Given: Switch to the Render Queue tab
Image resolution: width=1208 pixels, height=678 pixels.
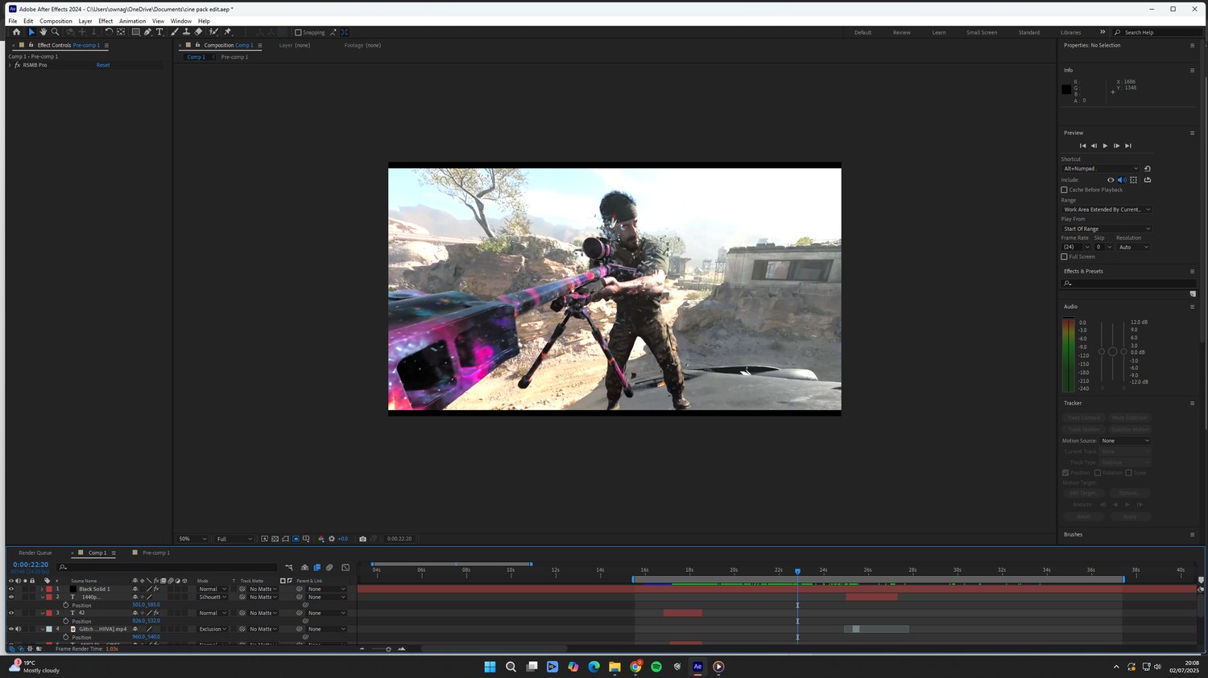Looking at the screenshot, I should 35,553.
